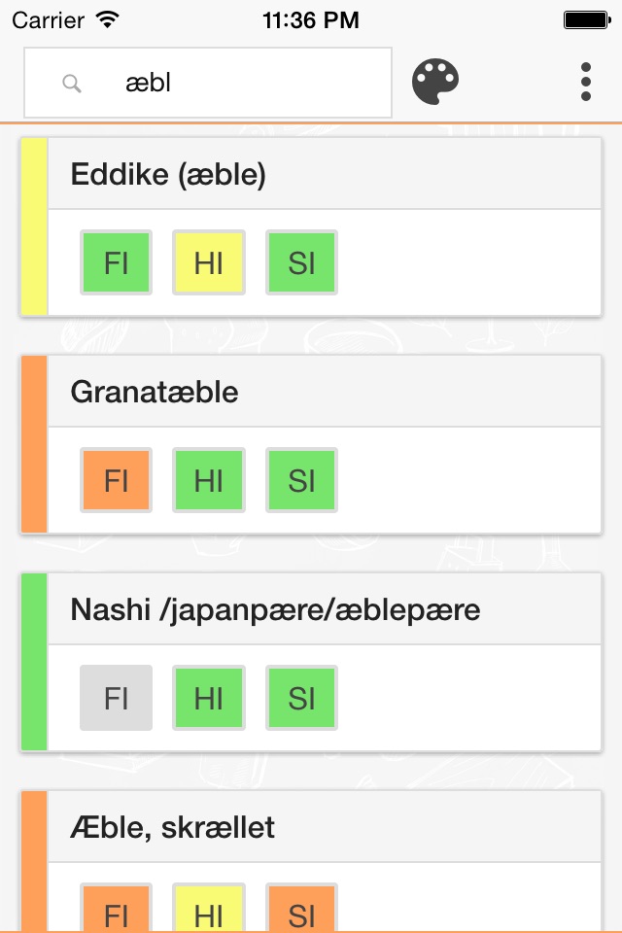Open the three-dot overflow menu
Viewport: 622px width, 933px height.
coord(585,82)
